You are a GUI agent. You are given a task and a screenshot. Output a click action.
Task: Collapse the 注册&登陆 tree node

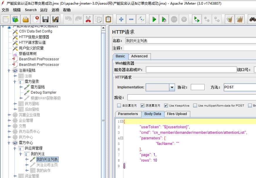point(9,71)
